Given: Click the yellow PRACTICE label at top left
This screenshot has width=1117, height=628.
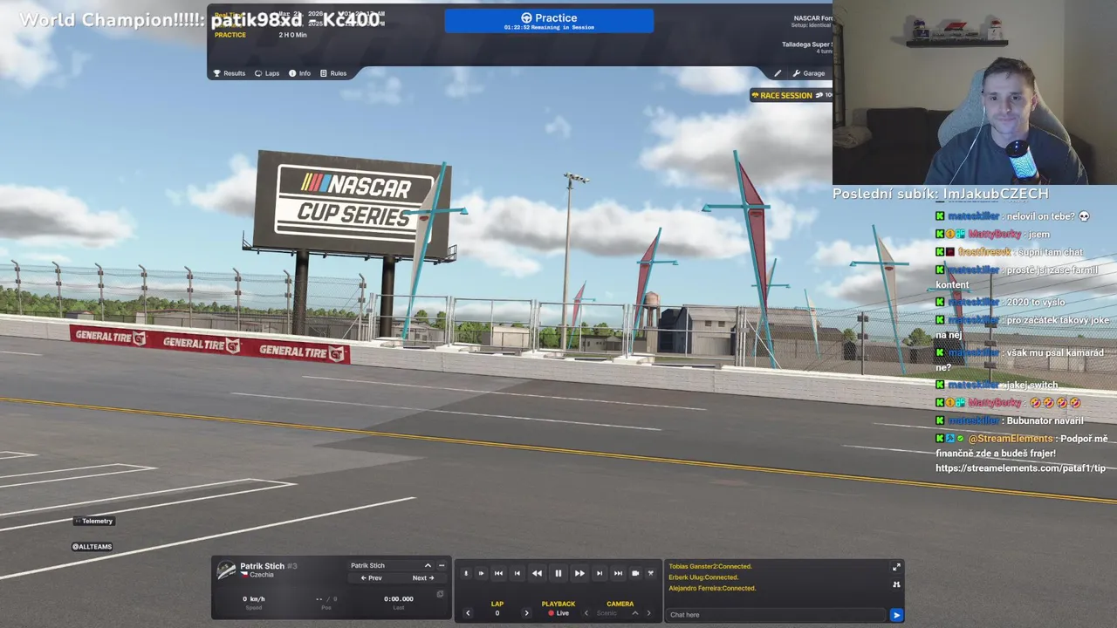Looking at the screenshot, I should pyautogui.click(x=230, y=35).
